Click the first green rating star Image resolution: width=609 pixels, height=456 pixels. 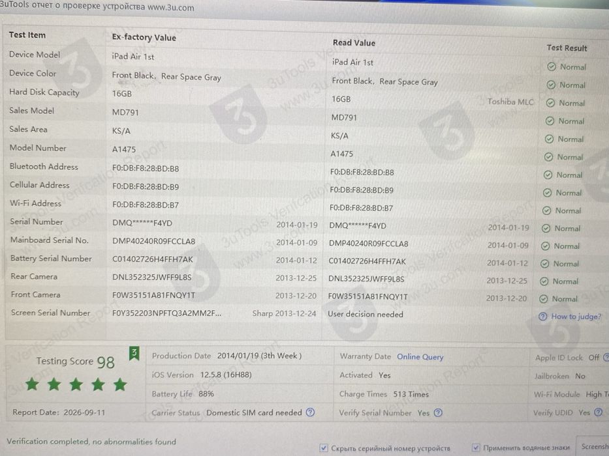click(32, 384)
